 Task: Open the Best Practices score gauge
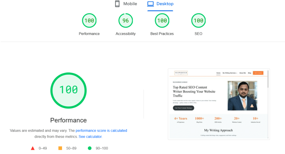162,21
